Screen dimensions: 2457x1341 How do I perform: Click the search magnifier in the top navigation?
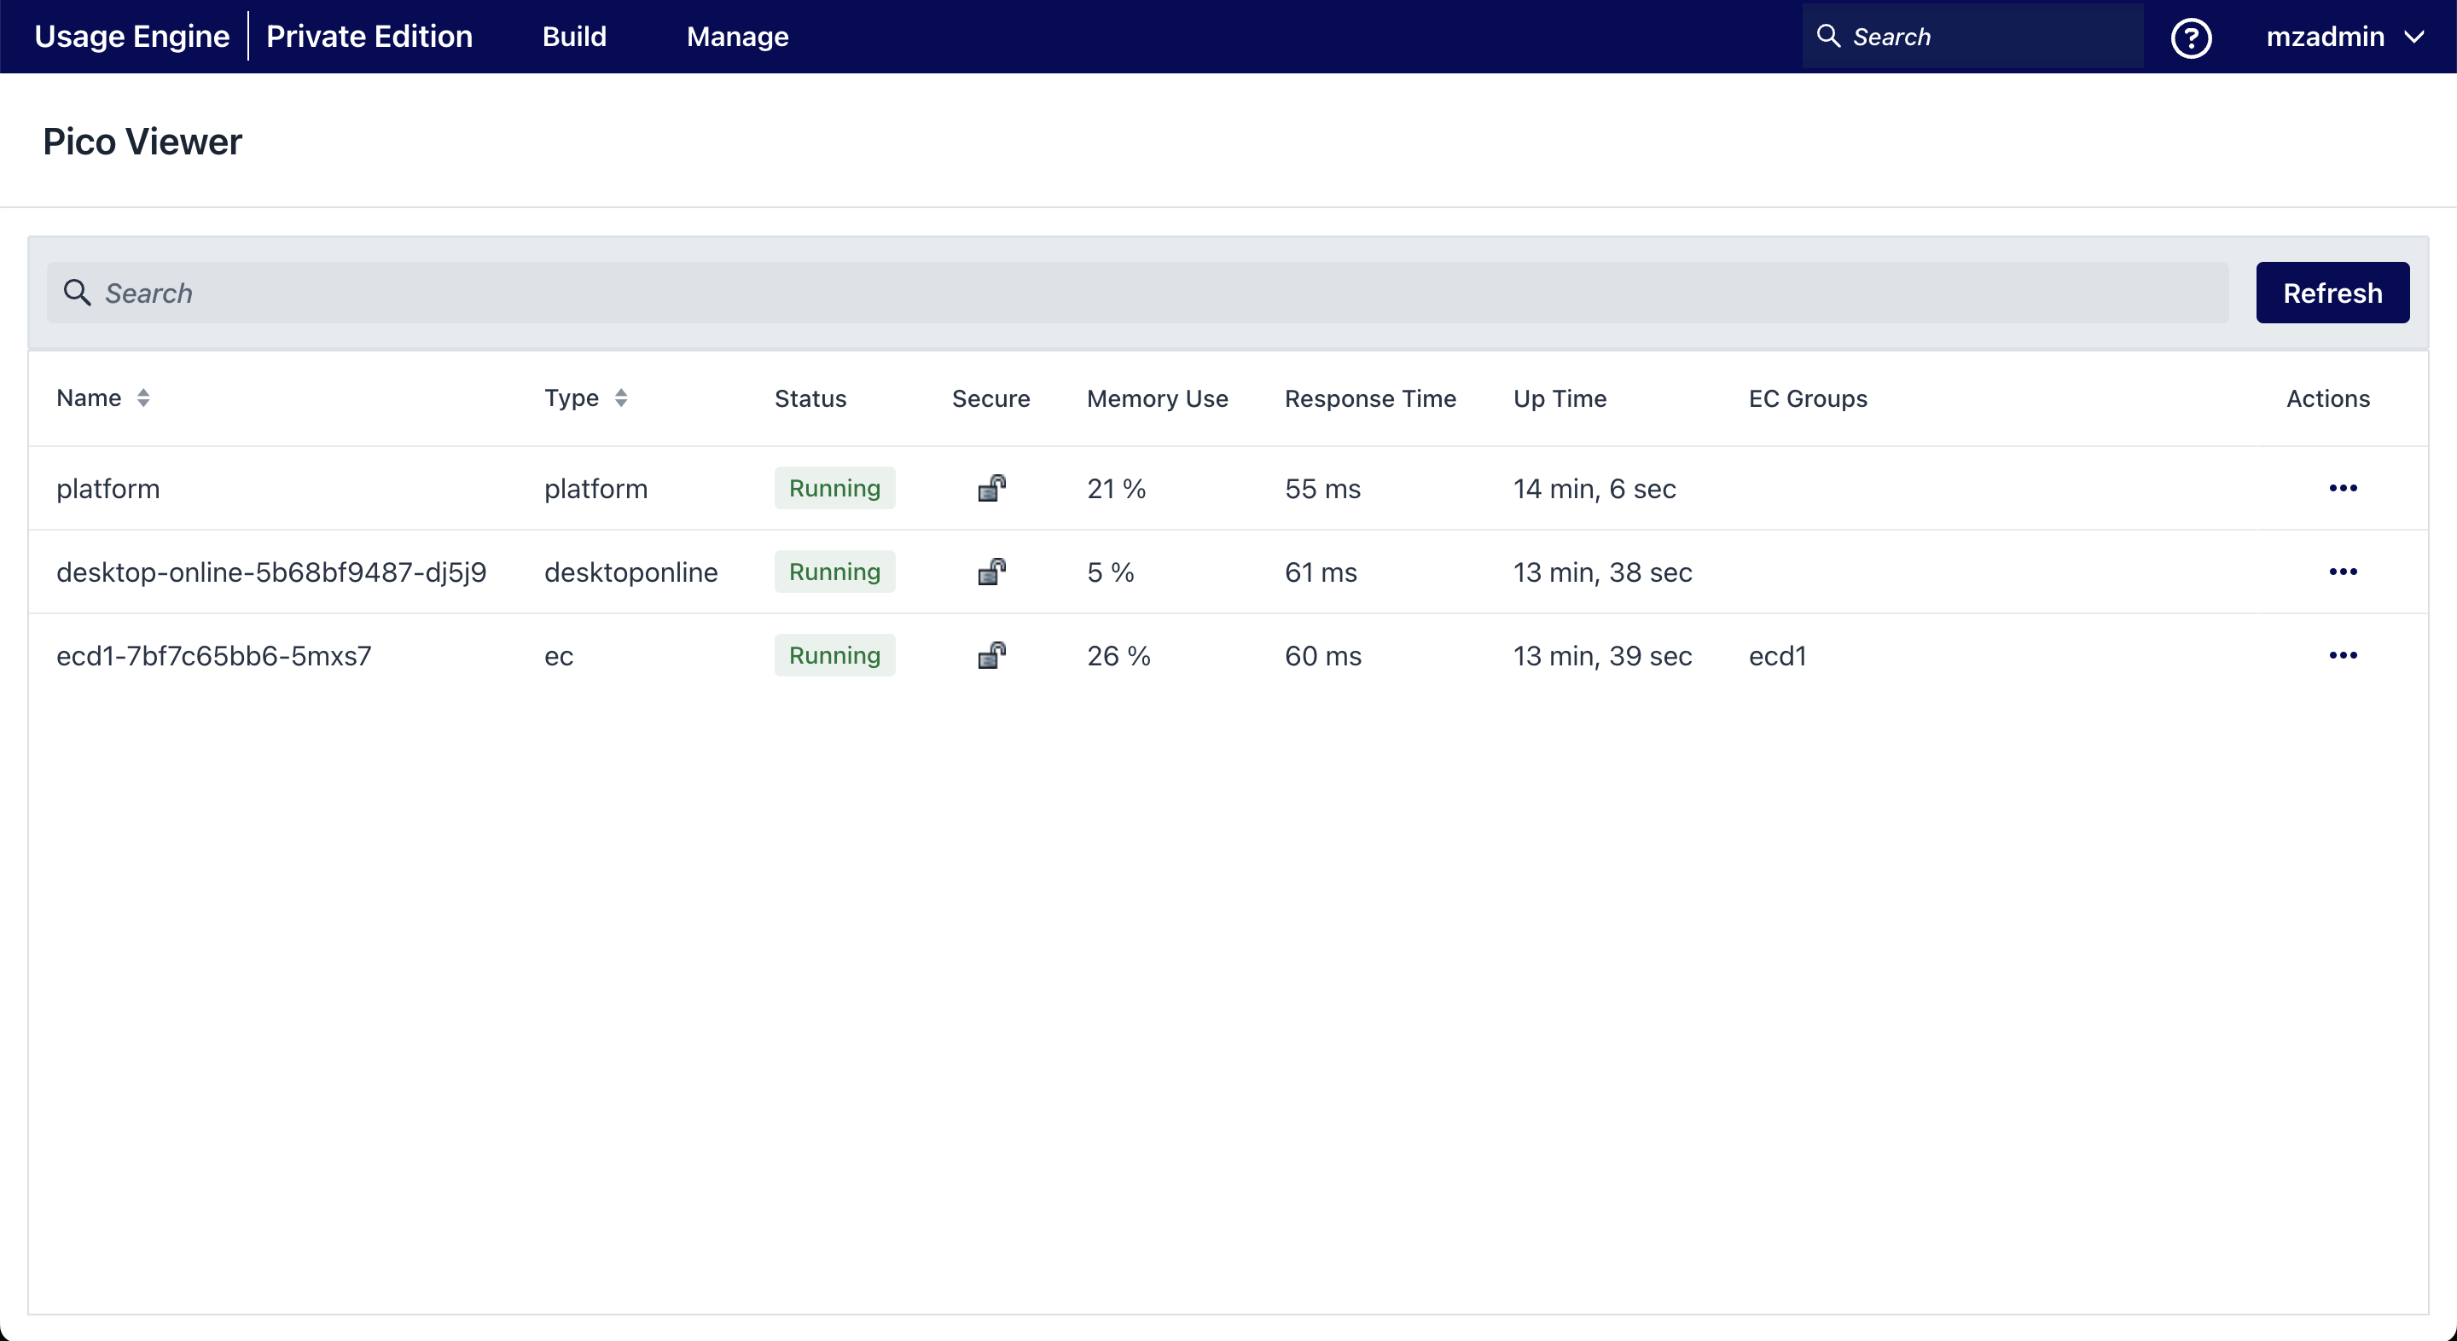(x=1828, y=36)
